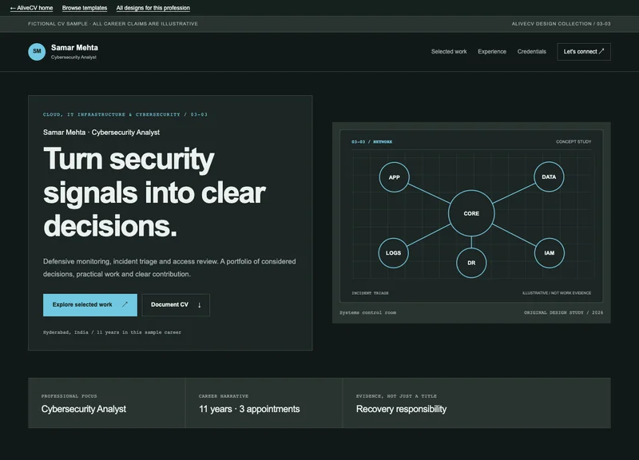This screenshot has height=460, width=639.
Task: Navigate to Credentials section
Action: coord(531,52)
